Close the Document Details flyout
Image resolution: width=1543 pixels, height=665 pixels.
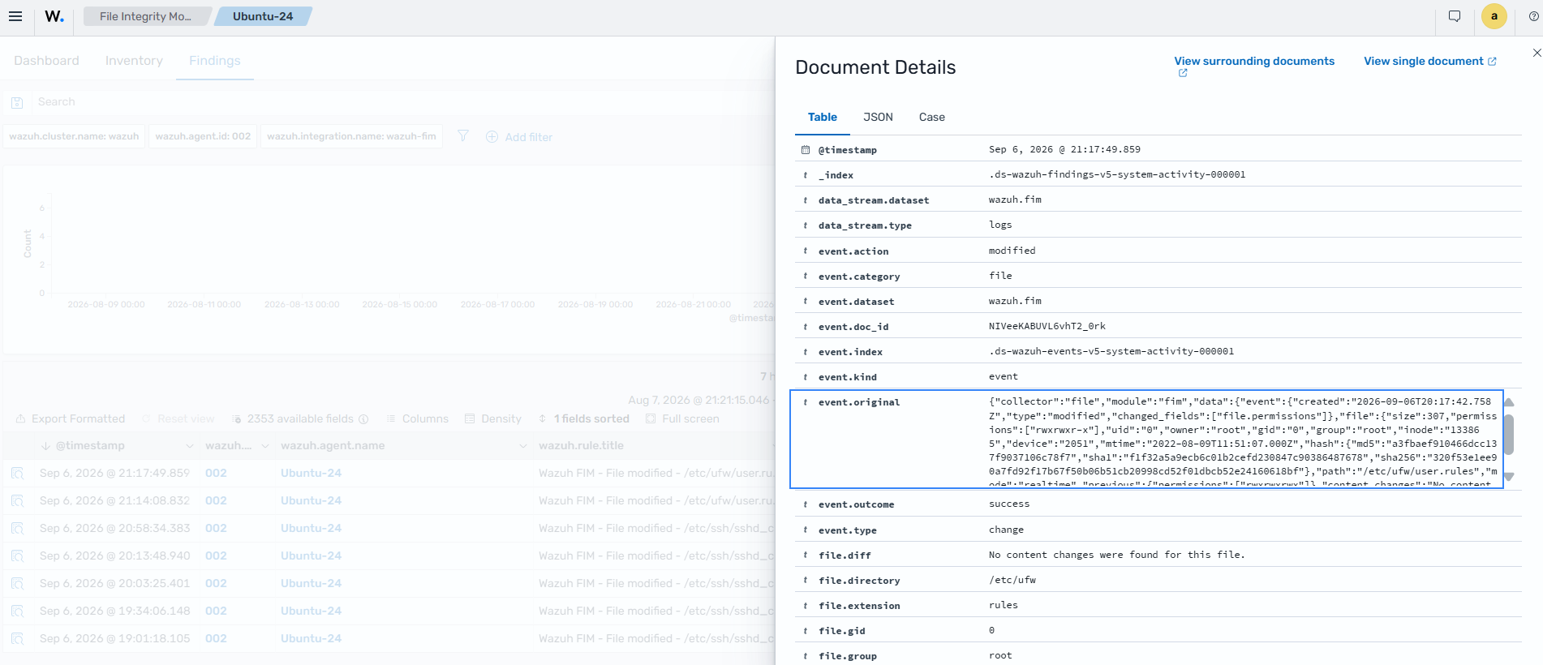[x=1537, y=53]
